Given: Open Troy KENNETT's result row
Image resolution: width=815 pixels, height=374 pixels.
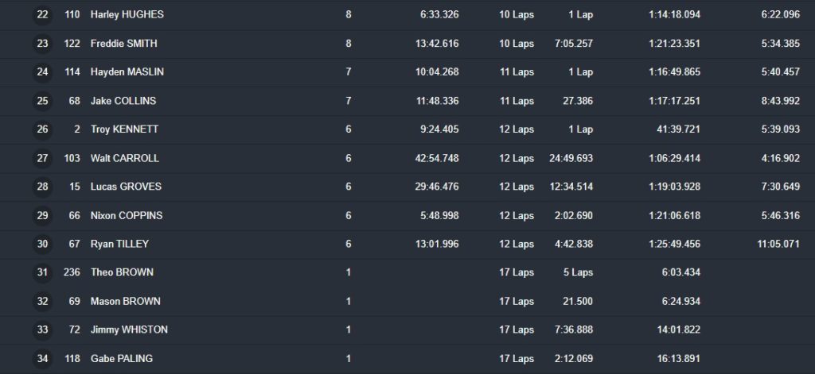Looking at the screenshot, I should pos(124,129).
